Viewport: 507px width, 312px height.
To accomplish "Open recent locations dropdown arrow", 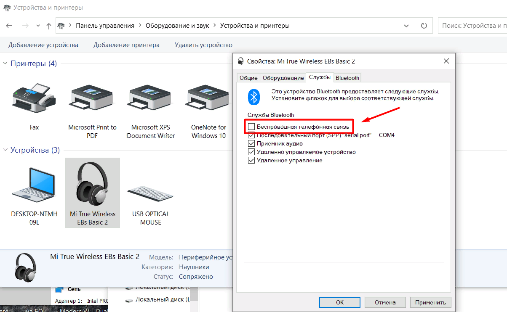I will [38, 26].
